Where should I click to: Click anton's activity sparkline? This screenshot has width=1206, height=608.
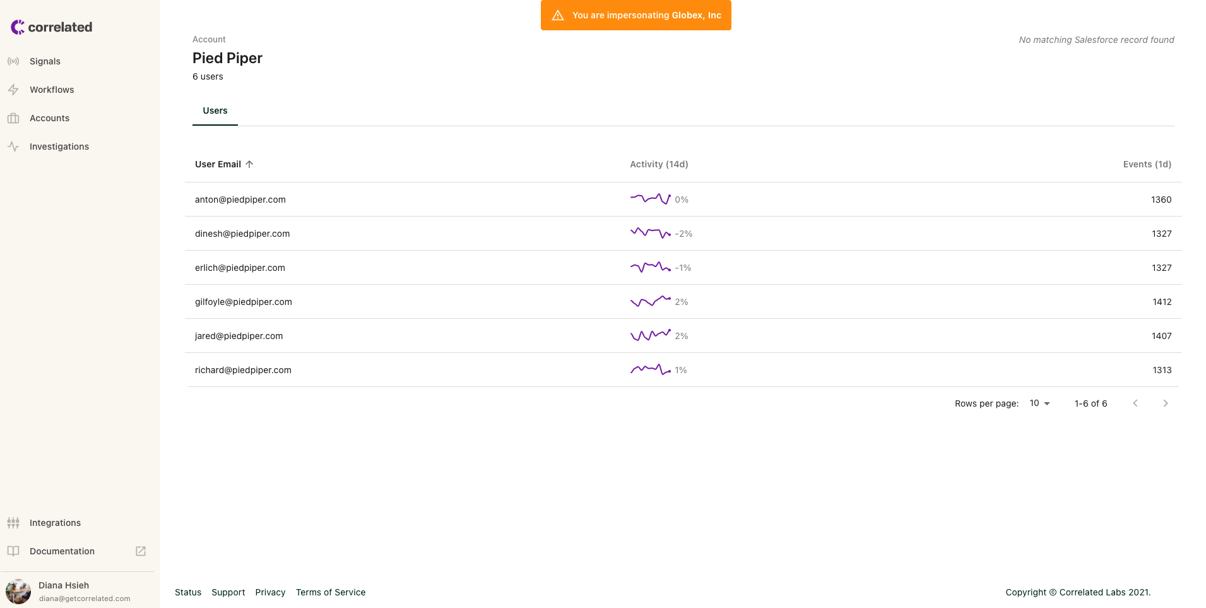click(650, 199)
